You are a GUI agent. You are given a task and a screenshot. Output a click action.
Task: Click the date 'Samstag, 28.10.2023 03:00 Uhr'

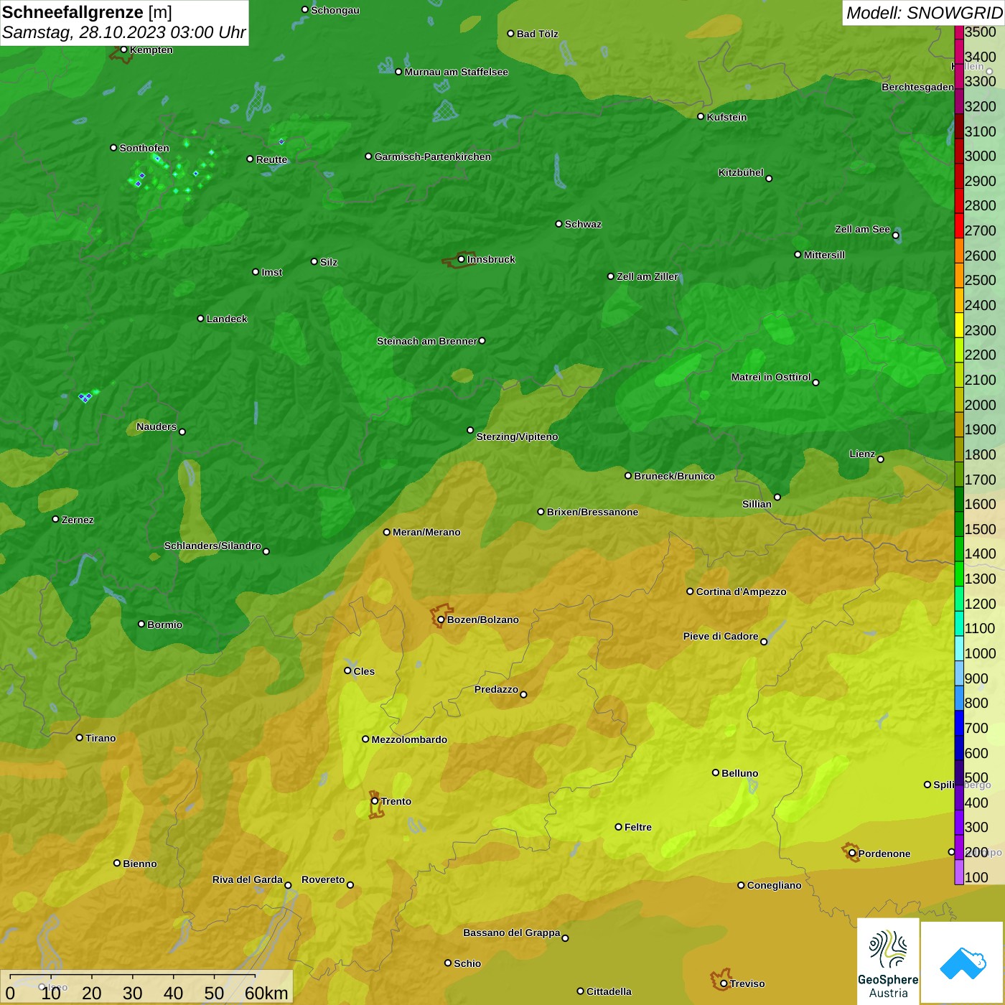tap(123, 32)
